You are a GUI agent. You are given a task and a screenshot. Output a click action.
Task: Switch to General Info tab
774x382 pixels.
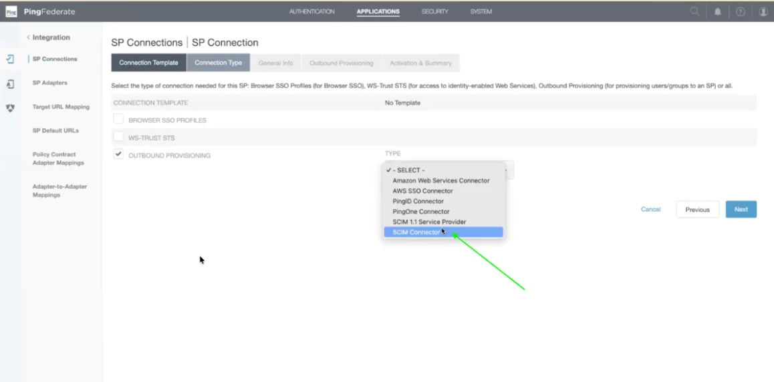[275, 63]
